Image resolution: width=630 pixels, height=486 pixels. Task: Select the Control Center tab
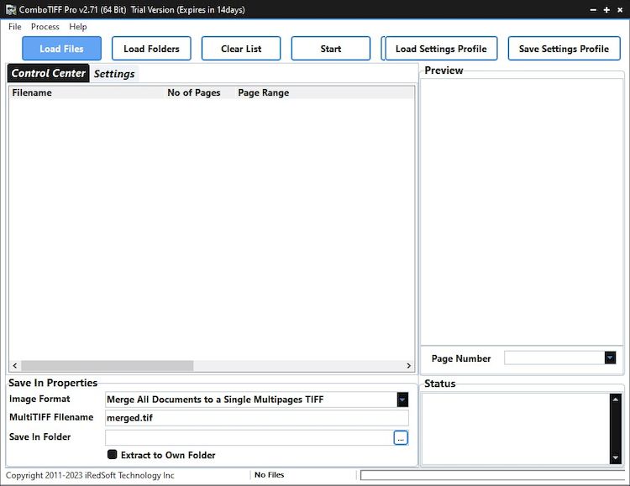pos(49,74)
